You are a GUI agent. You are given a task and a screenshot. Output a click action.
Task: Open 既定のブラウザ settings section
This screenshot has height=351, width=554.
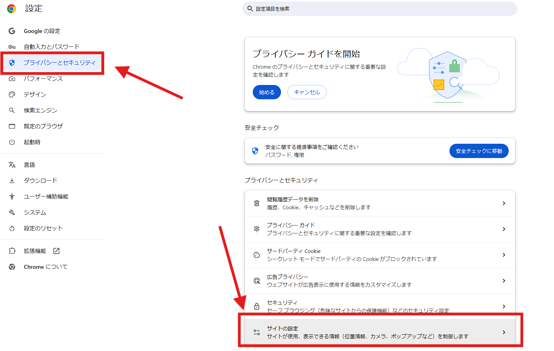coord(43,126)
